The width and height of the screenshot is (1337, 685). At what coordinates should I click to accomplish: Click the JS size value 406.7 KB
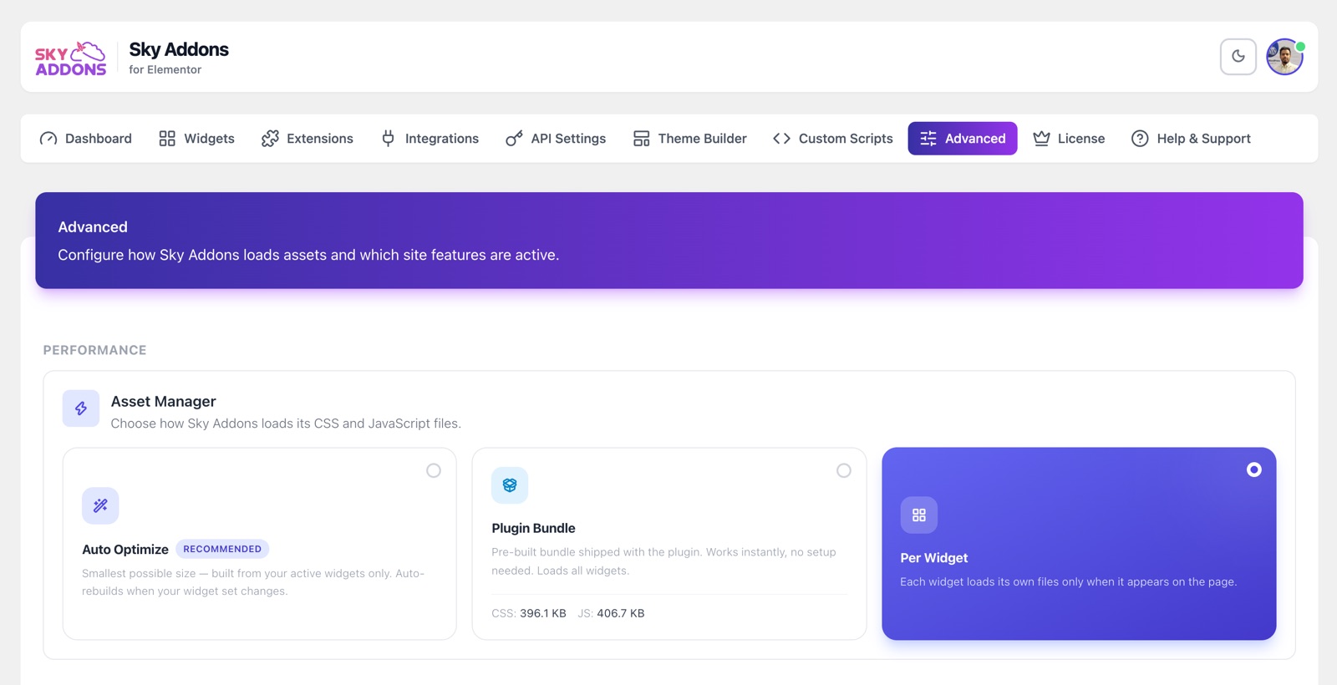coord(621,613)
